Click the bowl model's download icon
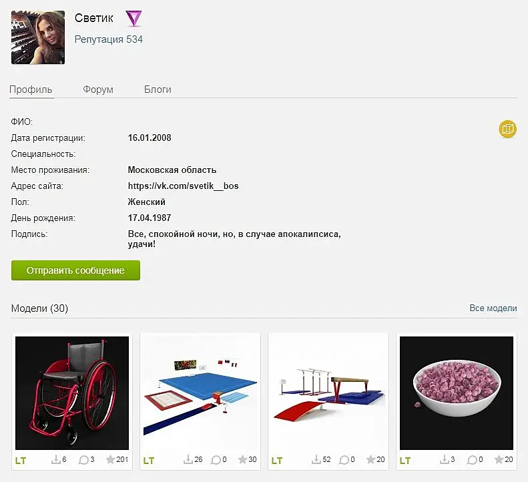The height and width of the screenshot is (482, 528). tap(444, 459)
